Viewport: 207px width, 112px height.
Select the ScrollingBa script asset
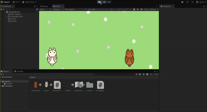(100, 86)
